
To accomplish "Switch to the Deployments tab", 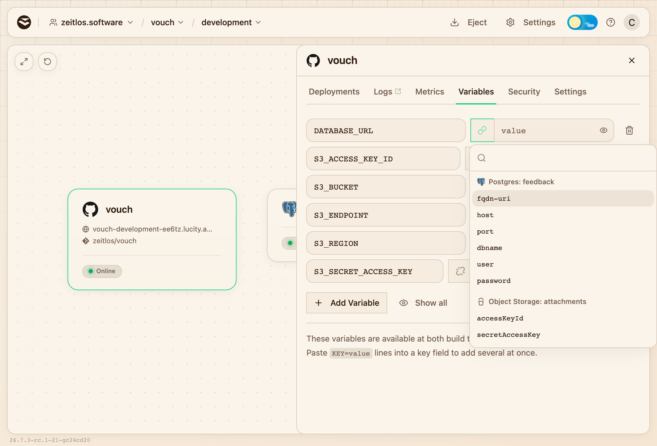I will click(334, 92).
